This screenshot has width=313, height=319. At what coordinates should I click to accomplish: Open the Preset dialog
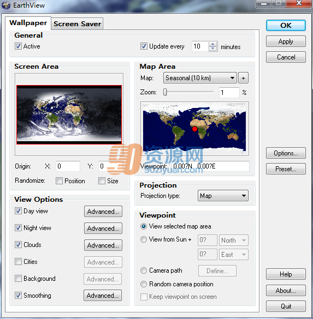pos(286,169)
